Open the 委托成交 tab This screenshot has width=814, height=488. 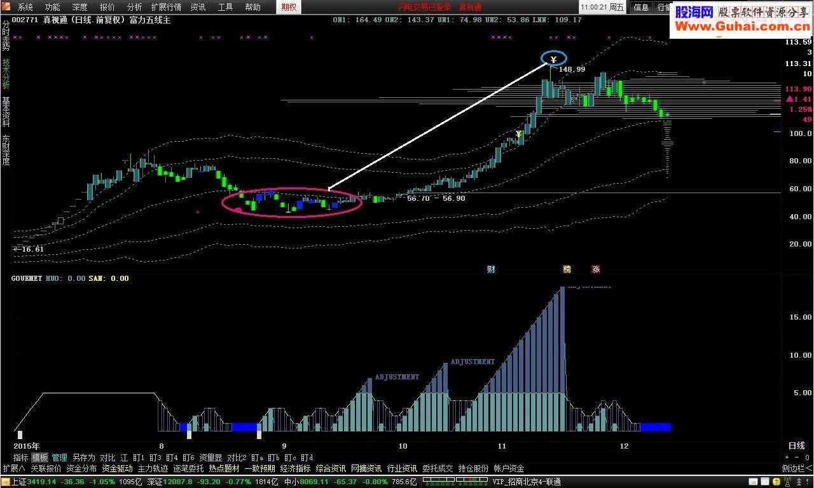(x=438, y=468)
